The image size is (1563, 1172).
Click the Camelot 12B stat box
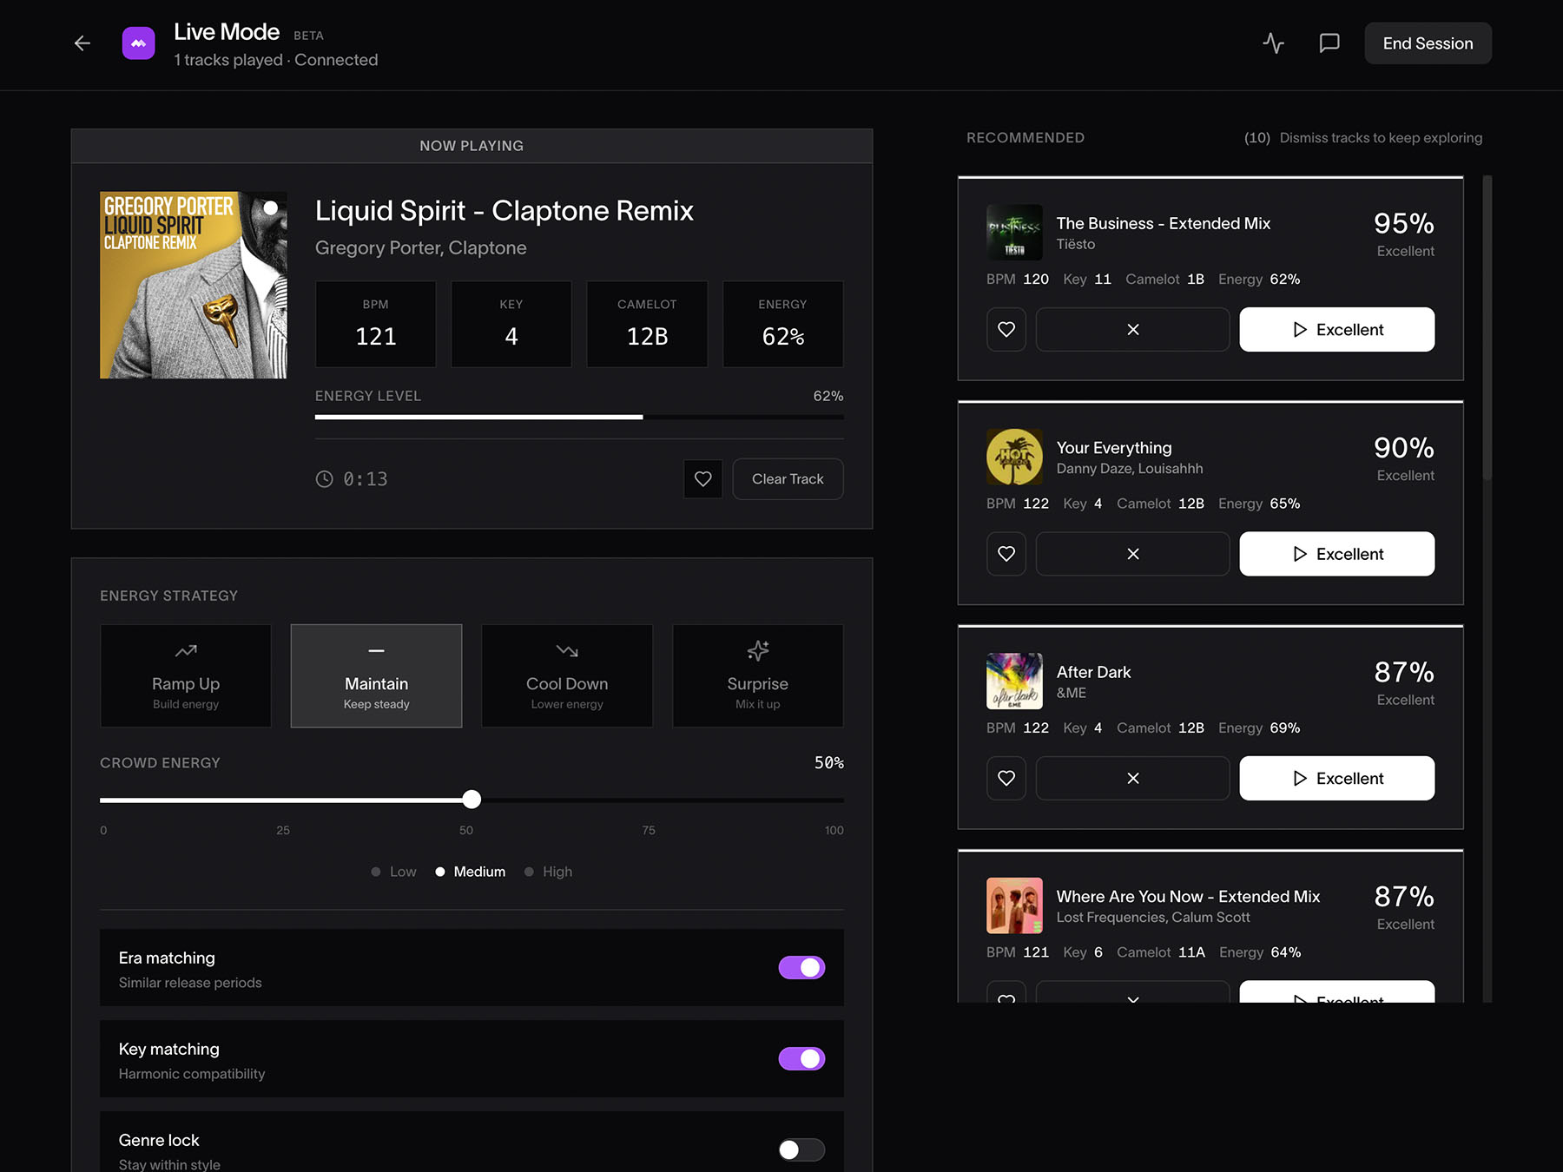[648, 324]
